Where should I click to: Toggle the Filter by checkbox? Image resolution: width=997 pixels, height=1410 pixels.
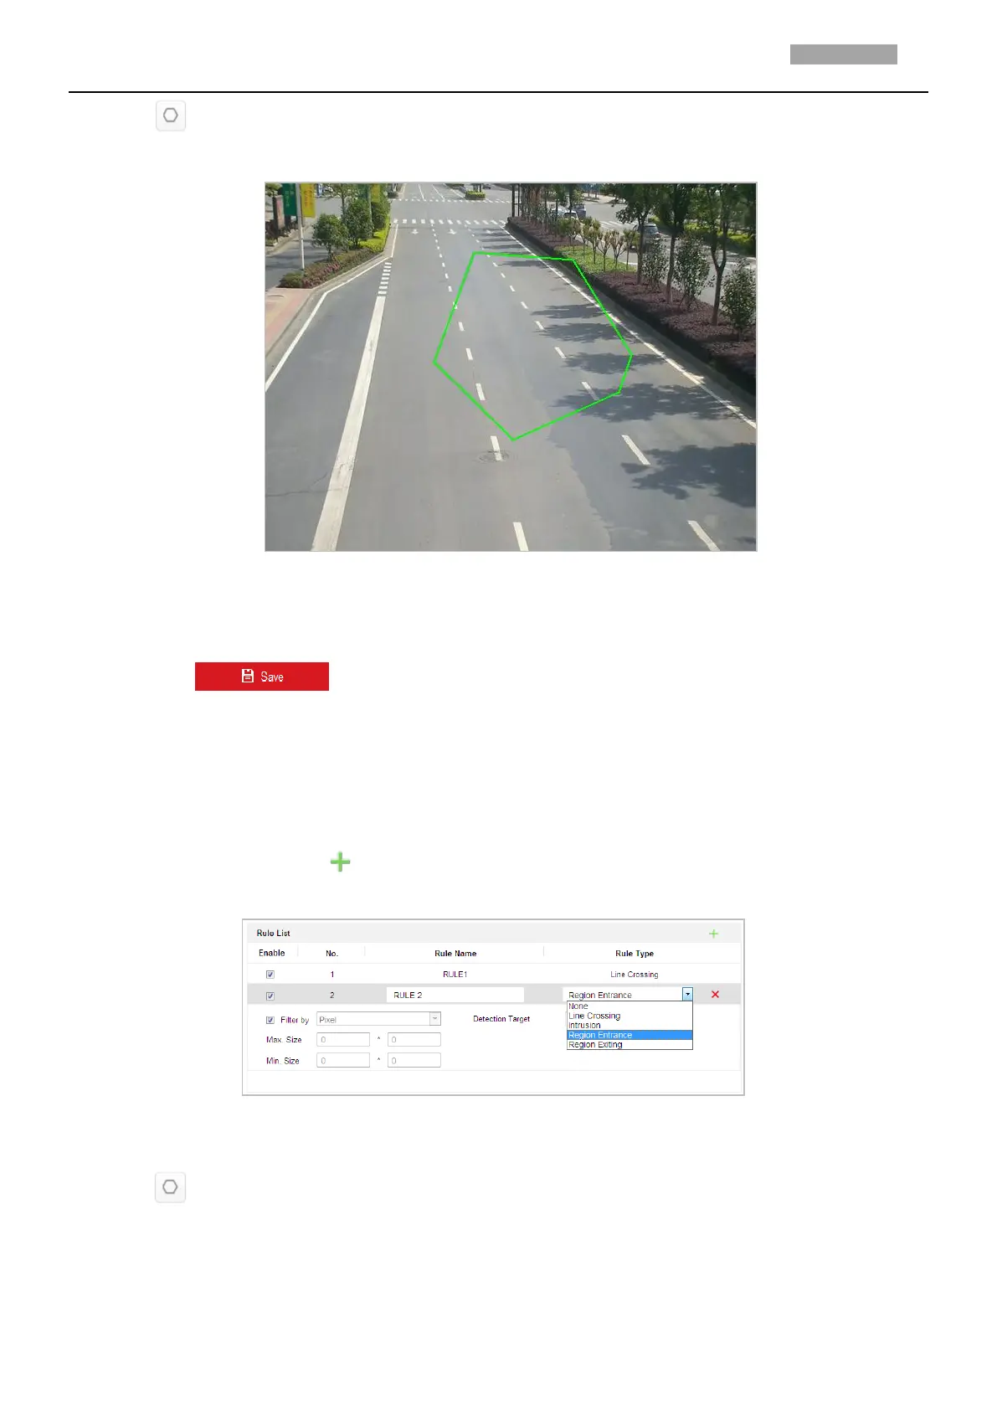(x=270, y=1020)
